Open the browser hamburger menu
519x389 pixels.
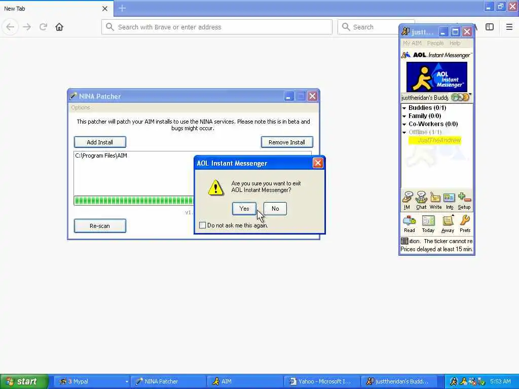(509, 27)
